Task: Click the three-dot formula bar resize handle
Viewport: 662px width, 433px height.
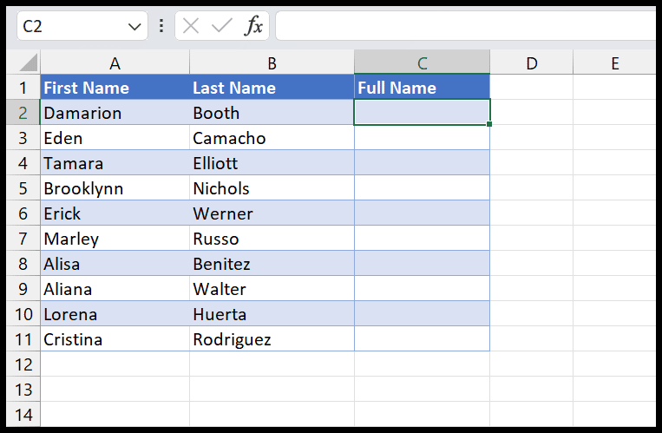Action: click(x=161, y=26)
